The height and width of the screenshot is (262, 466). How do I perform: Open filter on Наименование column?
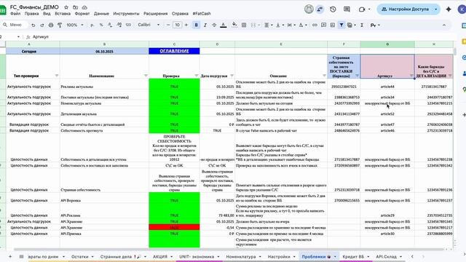point(146,76)
